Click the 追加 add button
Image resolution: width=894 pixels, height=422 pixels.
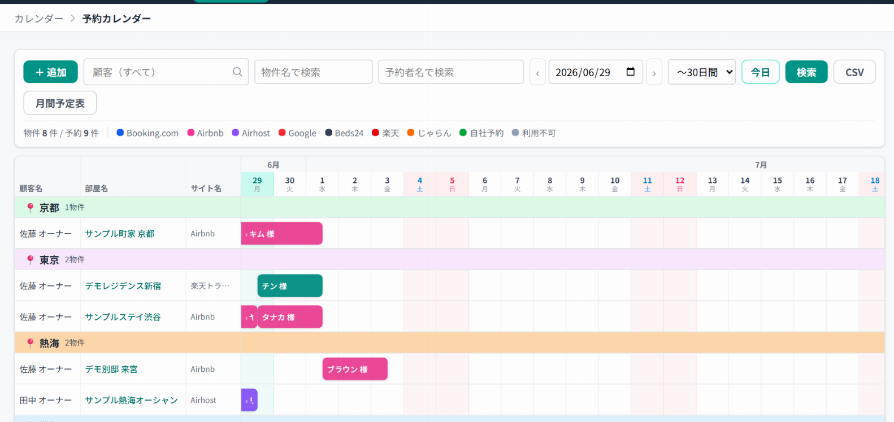coord(51,72)
